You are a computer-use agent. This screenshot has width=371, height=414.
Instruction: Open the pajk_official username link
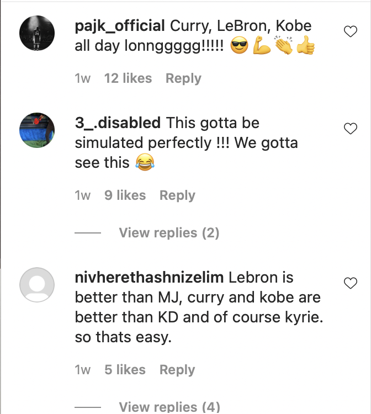(120, 26)
